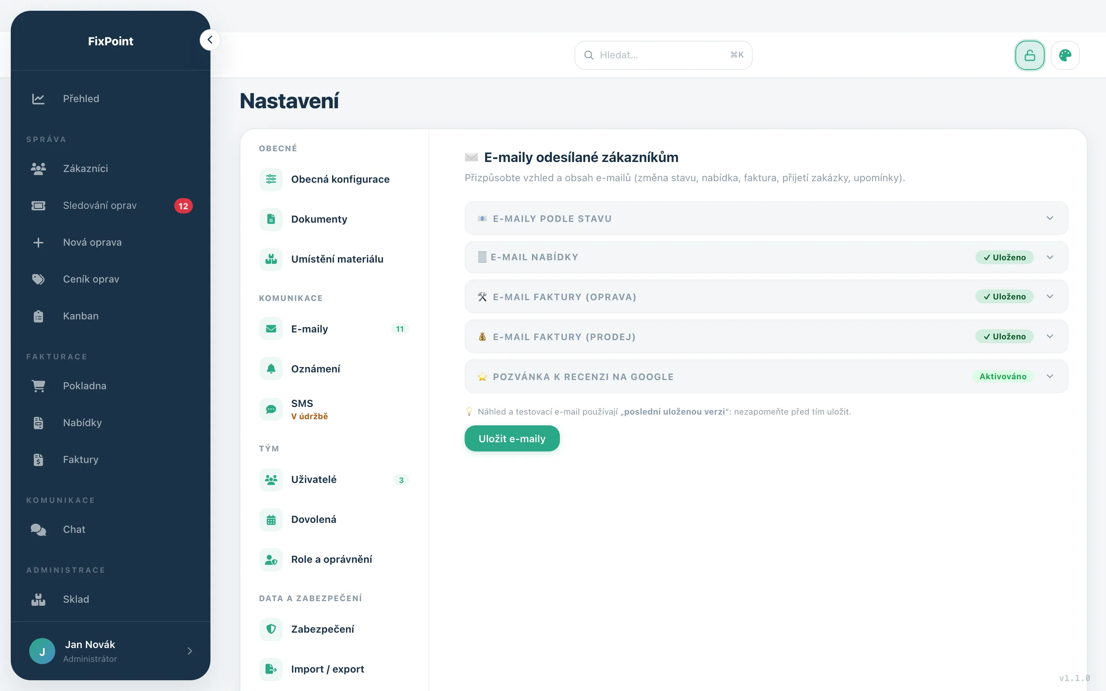
Task: Click the 11 badge next to E-maily
Action: click(x=400, y=329)
